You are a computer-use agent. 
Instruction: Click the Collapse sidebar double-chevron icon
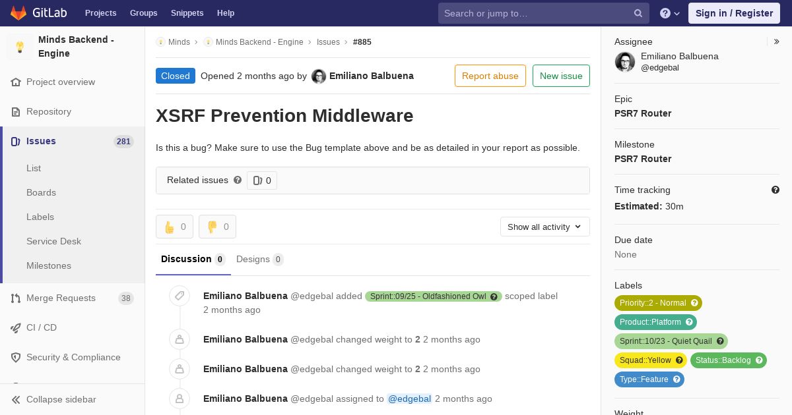[16, 400]
